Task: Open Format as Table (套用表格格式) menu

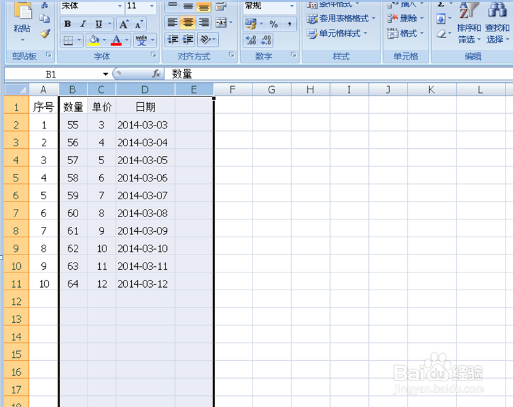Action: (341, 18)
